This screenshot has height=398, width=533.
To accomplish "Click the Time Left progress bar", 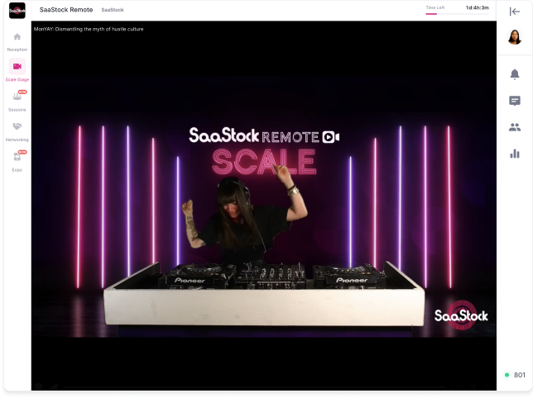I will click(x=443, y=13).
